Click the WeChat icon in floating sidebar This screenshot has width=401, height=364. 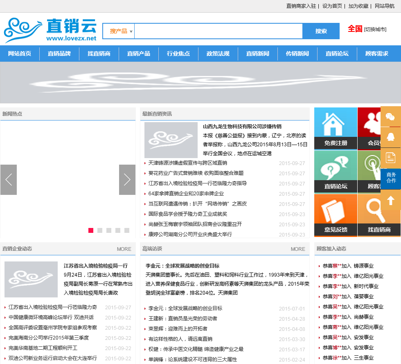click(x=390, y=117)
